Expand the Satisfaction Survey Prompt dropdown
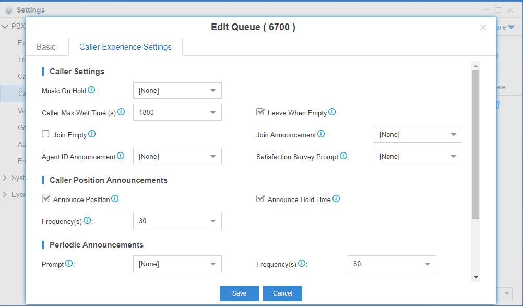 point(418,156)
